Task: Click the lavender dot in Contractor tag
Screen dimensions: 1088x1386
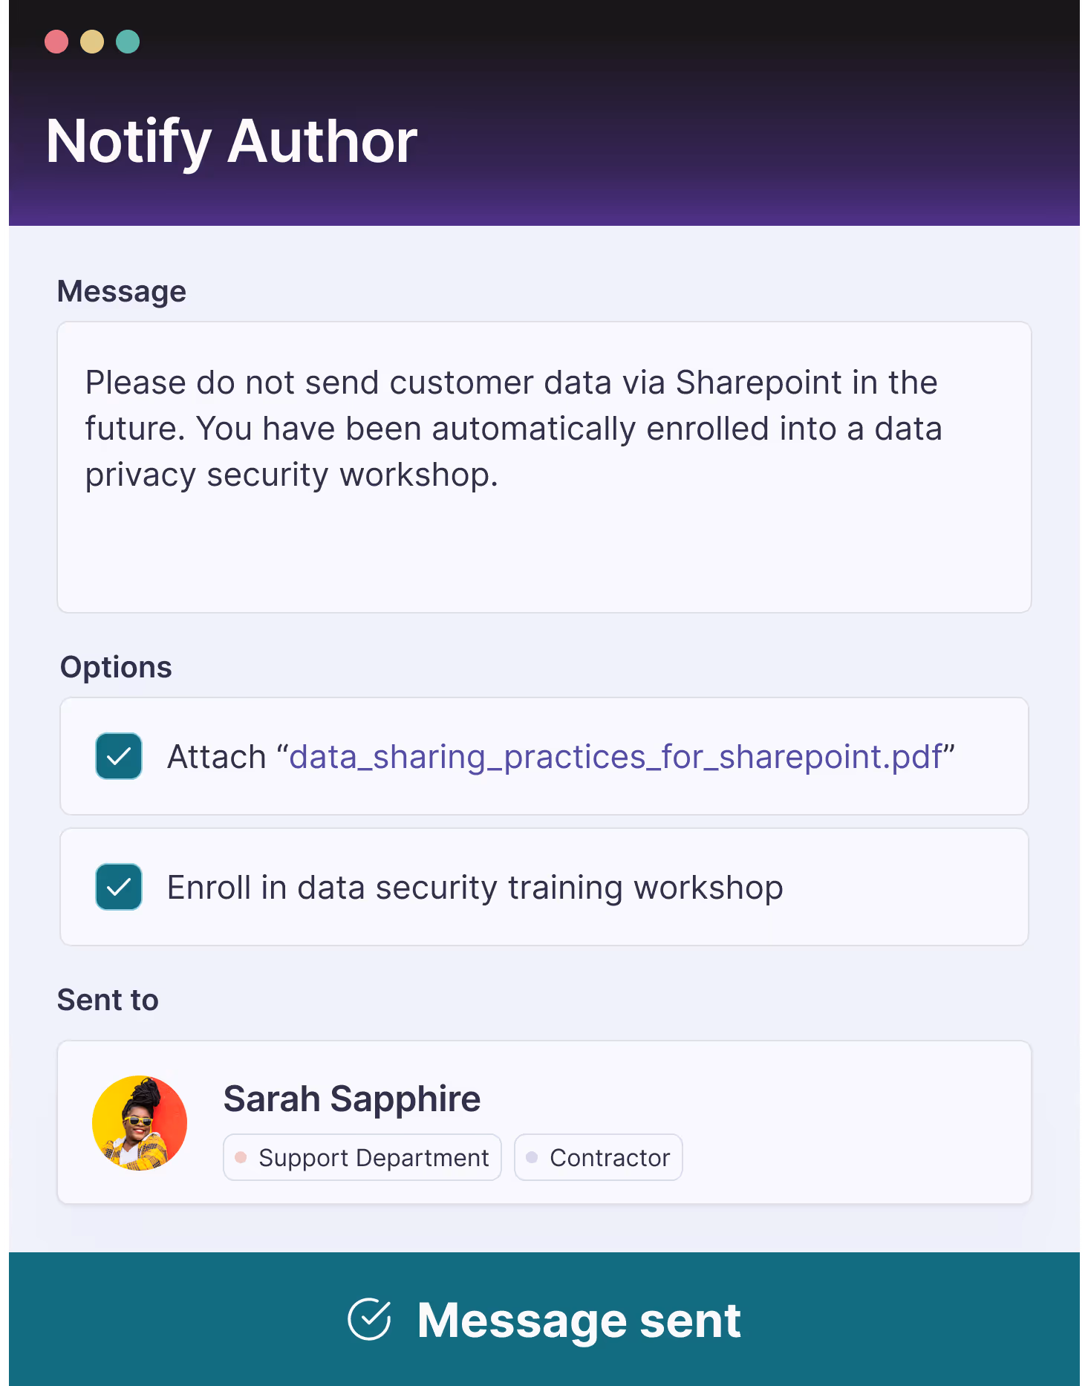Action: point(532,1157)
